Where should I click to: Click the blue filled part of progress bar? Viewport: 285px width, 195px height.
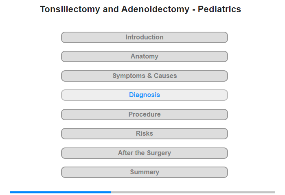pyautogui.click(x=60, y=192)
